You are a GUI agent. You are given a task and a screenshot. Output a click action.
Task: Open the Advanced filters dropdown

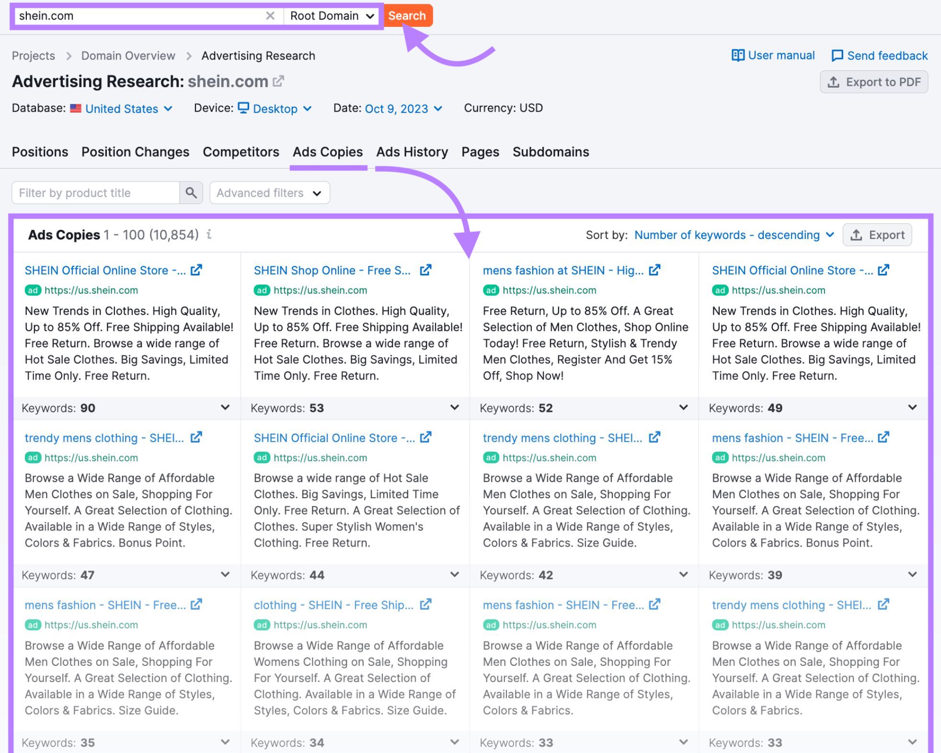point(269,193)
